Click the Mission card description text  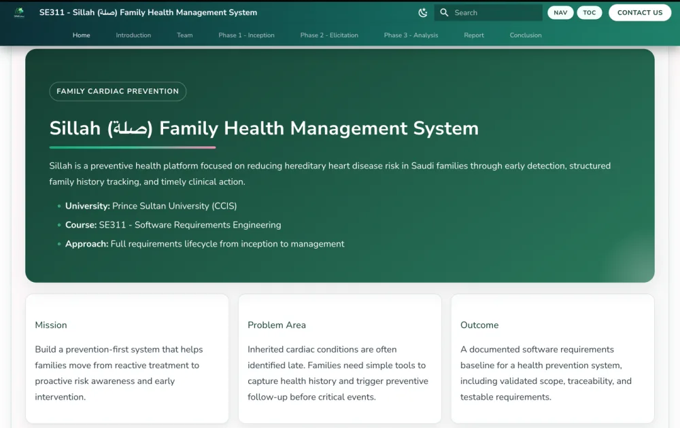click(119, 374)
